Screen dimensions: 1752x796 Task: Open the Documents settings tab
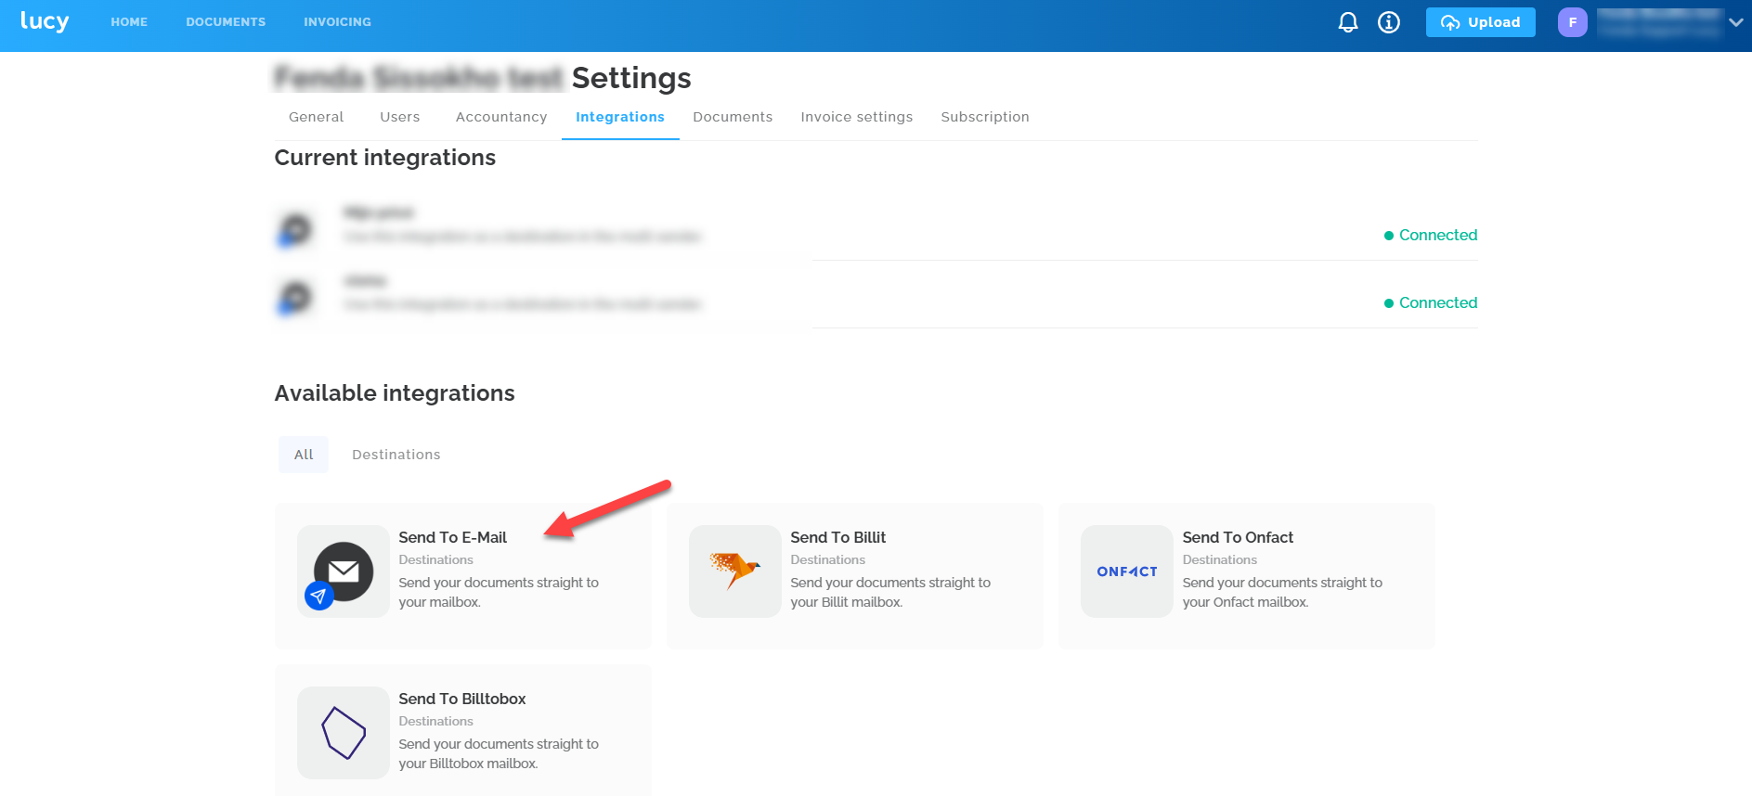(x=733, y=117)
